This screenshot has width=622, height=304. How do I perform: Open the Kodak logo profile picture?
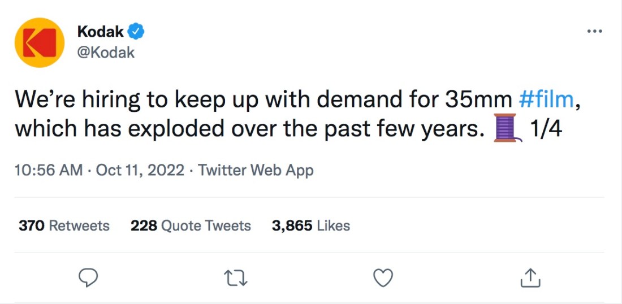40,43
